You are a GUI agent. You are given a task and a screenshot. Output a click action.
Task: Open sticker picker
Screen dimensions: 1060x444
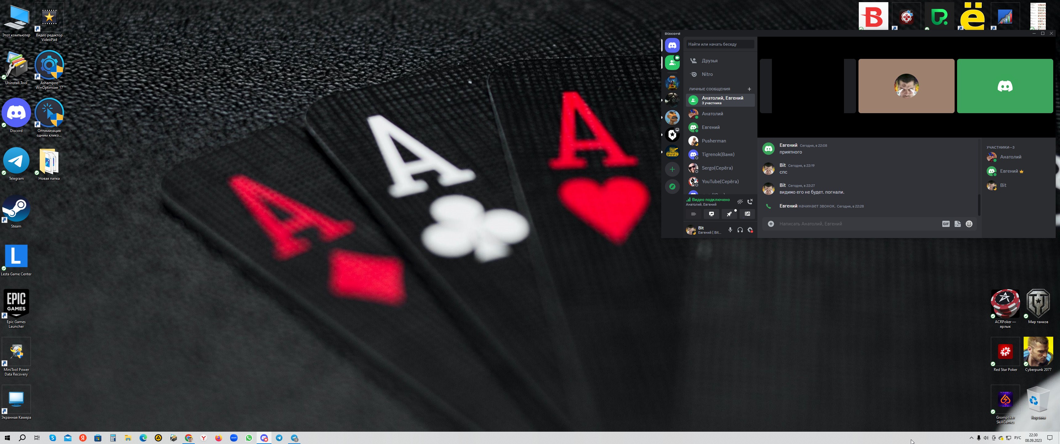[x=957, y=224]
